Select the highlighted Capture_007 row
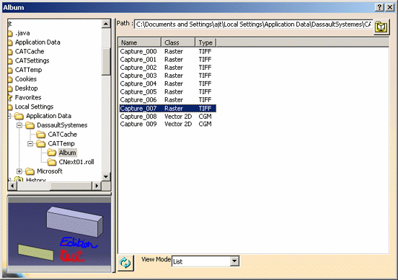This screenshot has width=398, height=280. [168, 109]
